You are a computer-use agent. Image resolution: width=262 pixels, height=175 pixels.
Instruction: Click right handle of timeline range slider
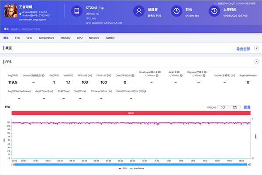point(248,164)
